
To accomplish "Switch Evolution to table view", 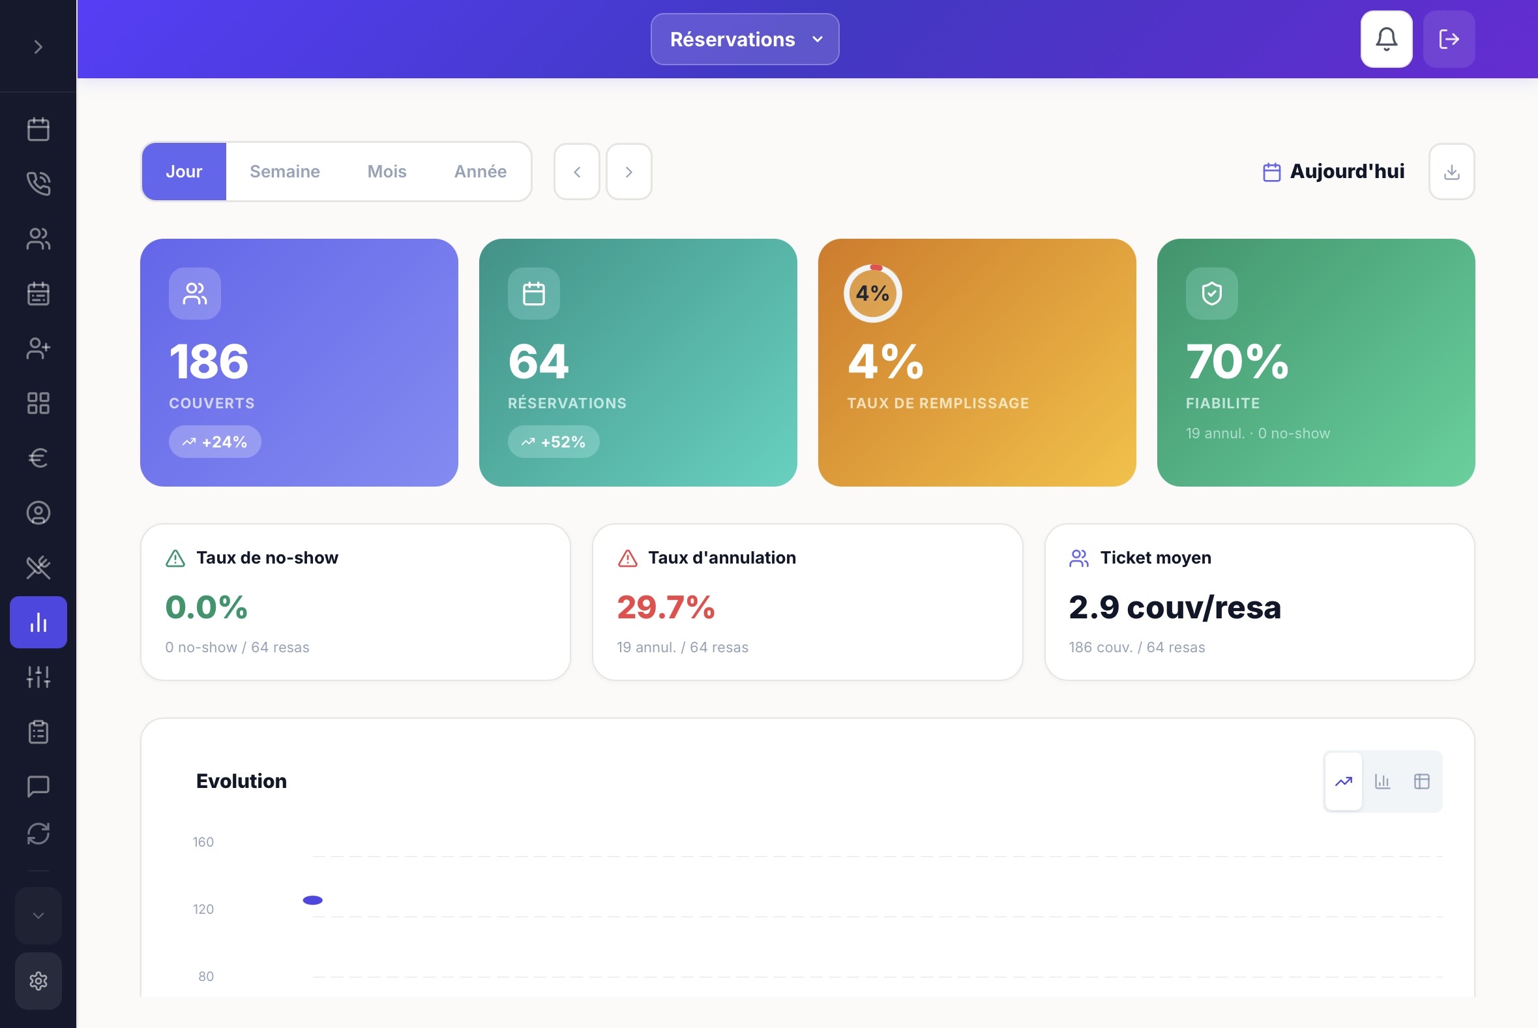I will pos(1421,781).
